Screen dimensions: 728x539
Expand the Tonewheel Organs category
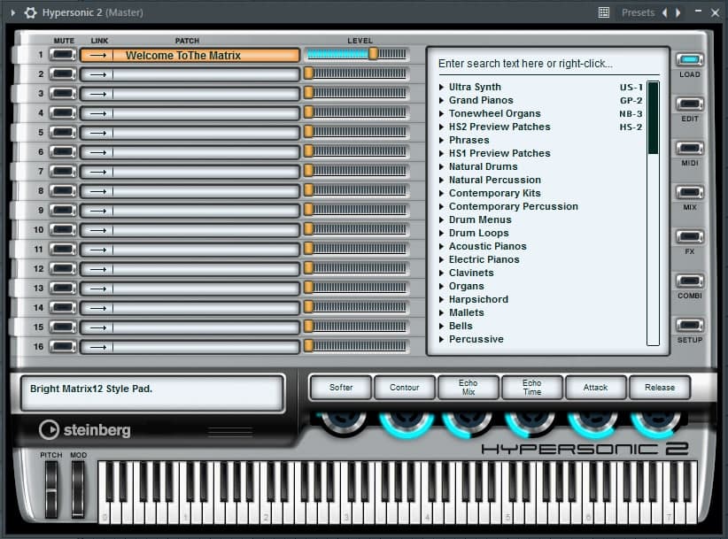(442, 113)
